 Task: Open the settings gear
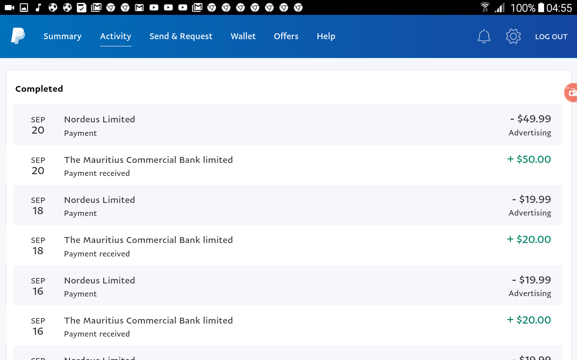513,36
